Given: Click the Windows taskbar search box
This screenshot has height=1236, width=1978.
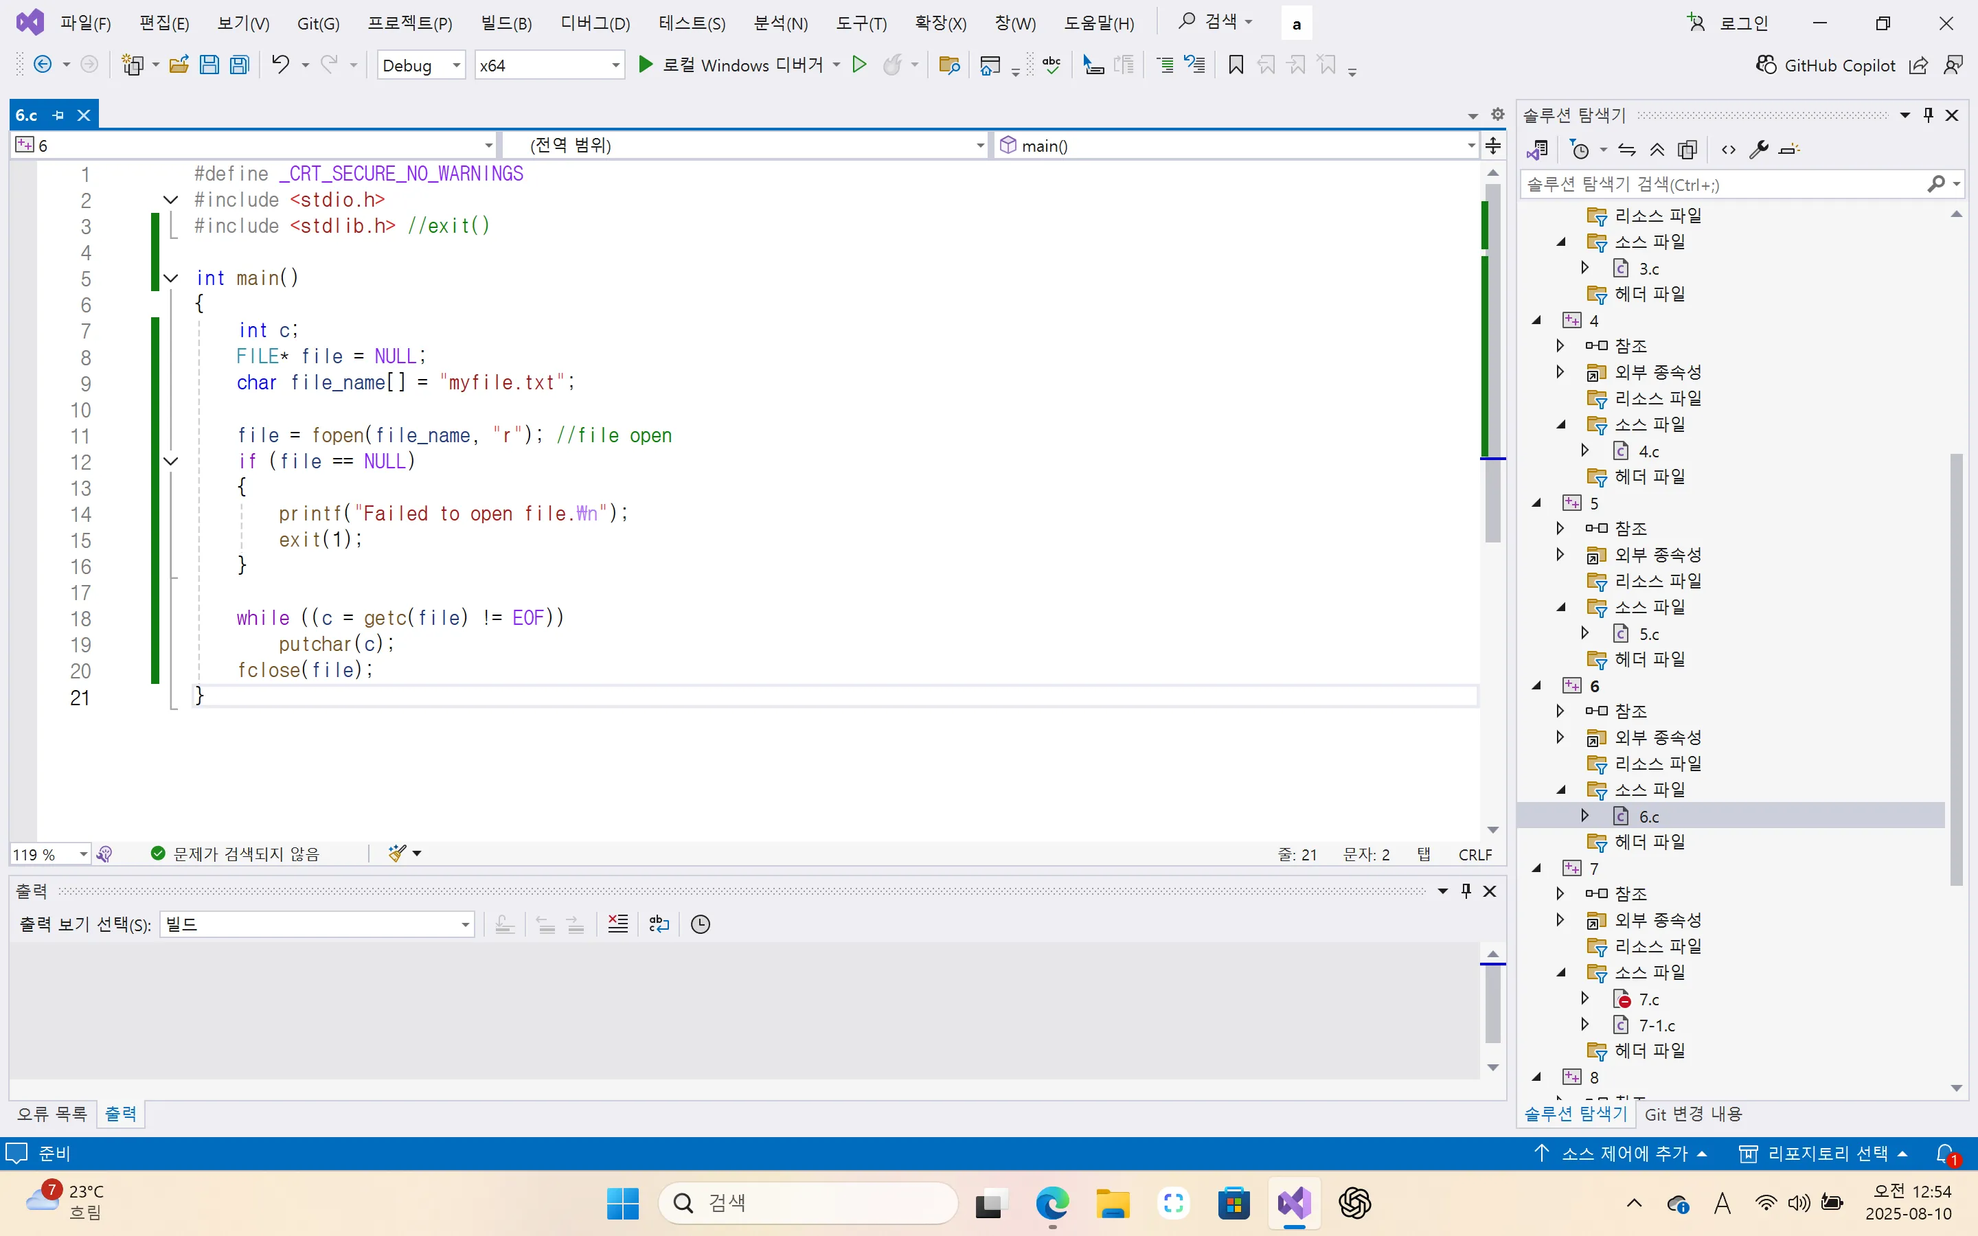Looking at the screenshot, I should click(808, 1202).
